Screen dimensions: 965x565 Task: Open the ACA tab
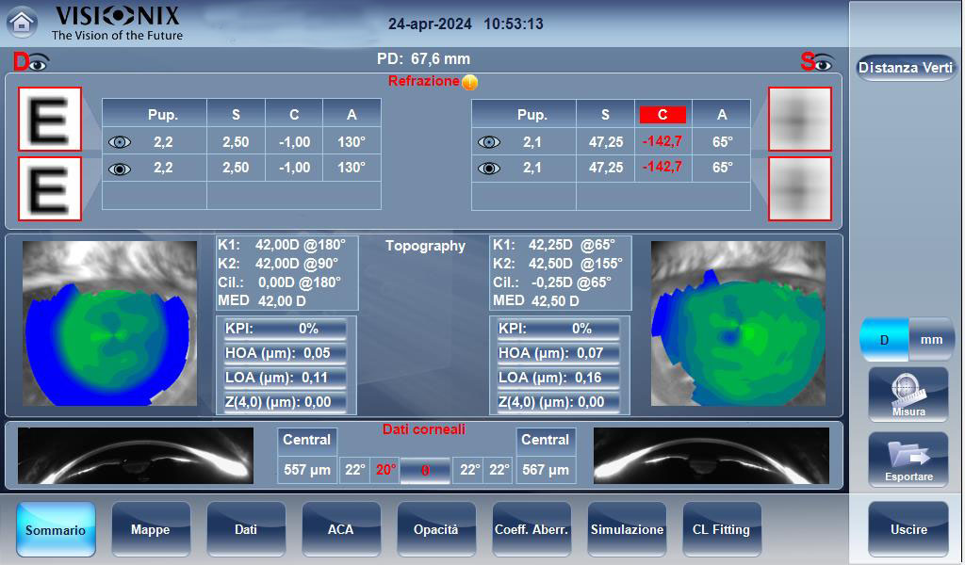coord(341,529)
